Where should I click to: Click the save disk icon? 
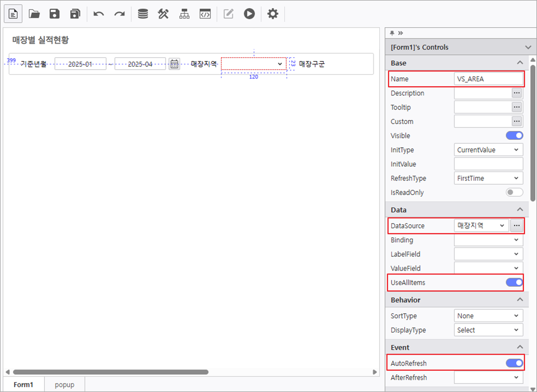(x=55, y=14)
